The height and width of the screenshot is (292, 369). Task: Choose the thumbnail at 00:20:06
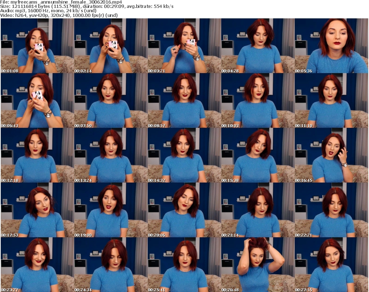click(x=184, y=210)
